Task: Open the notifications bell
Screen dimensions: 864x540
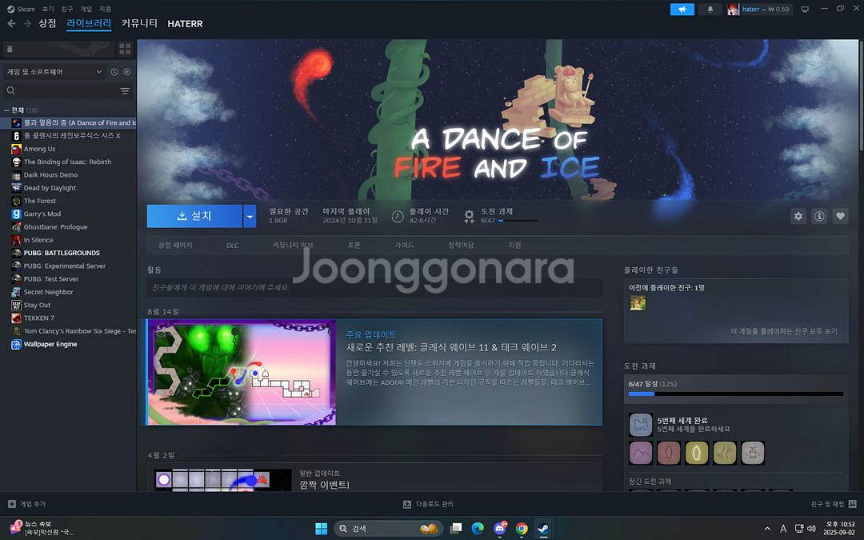Action: pos(710,10)
